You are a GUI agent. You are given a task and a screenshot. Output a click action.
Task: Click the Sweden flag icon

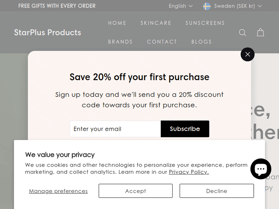[x=207, y=6]
